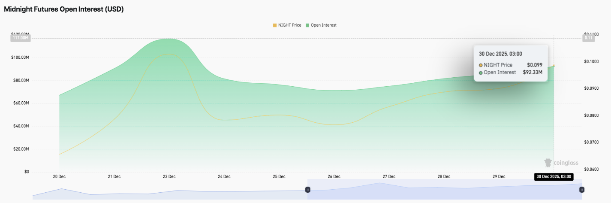The width and height of the screenshot is (611, 203).
Task: Click the 30 Dec 2025, 03:00 crosshair label
Action: pyautogui.click(x=554, y=176)
